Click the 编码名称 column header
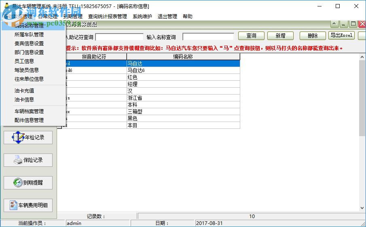The image size is (366, 227). [x=183, y=57]
